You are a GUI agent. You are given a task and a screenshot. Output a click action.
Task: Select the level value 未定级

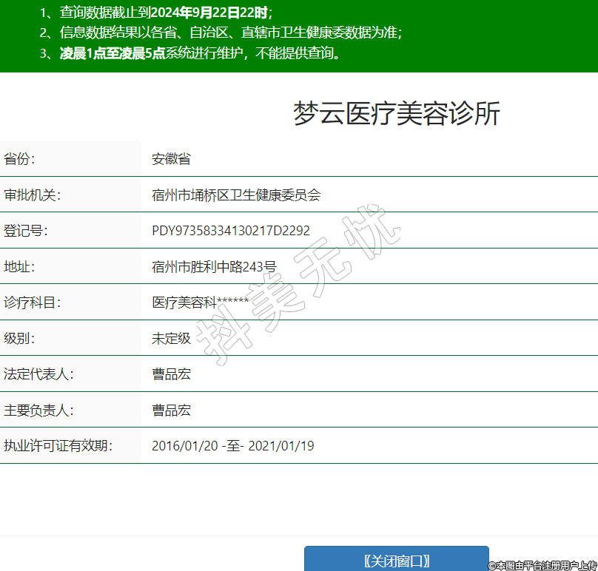(x=171, y=339)
